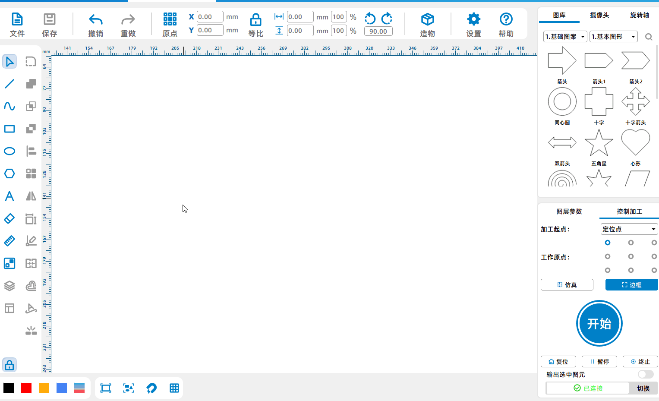Open the 原点 origin grid icon

point(170,19)
